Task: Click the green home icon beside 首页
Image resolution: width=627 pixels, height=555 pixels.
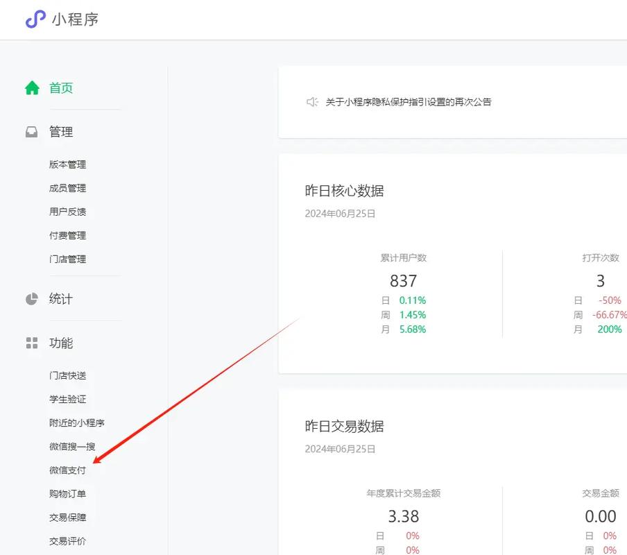Action: click(32, 88)
